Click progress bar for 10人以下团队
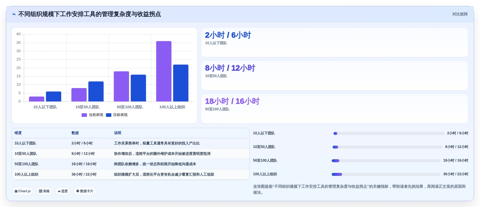This screenshot has height=207, width=480. click(x=389, y=133)
